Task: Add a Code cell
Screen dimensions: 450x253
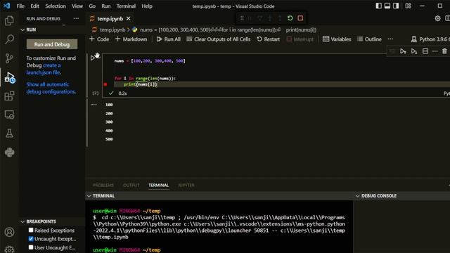Action: [99, 39]
